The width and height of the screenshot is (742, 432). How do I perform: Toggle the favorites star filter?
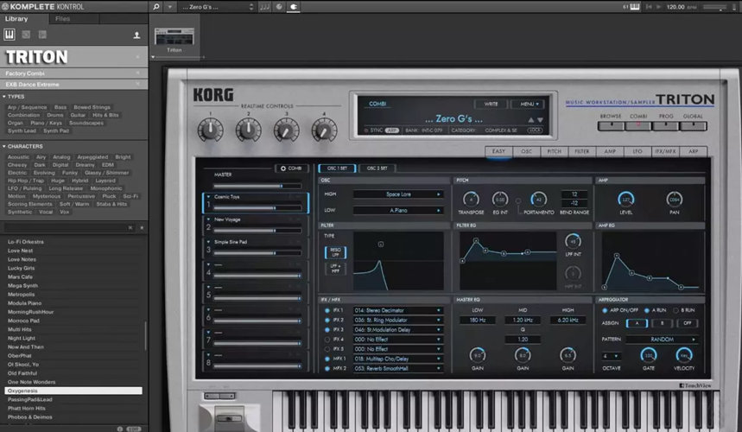pos(142,227)
